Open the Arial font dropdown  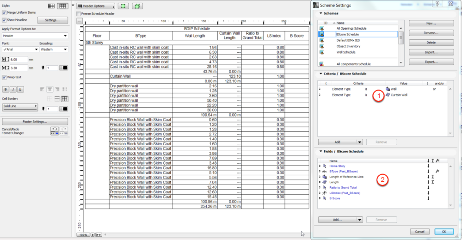pos(19,49)
